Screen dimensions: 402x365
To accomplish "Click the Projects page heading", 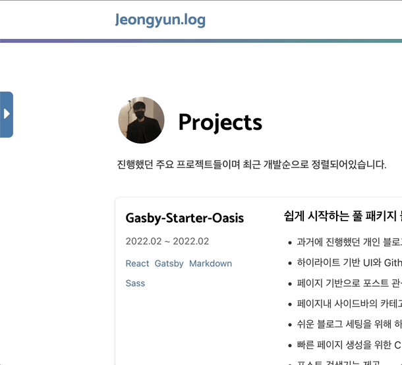I will [220, 122].
